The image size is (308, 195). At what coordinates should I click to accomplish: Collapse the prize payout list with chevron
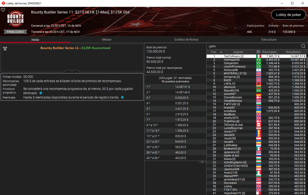202,162
